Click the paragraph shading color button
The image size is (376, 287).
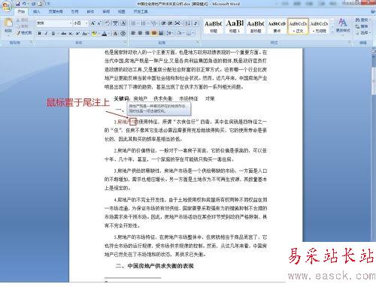tap(180, 33)
